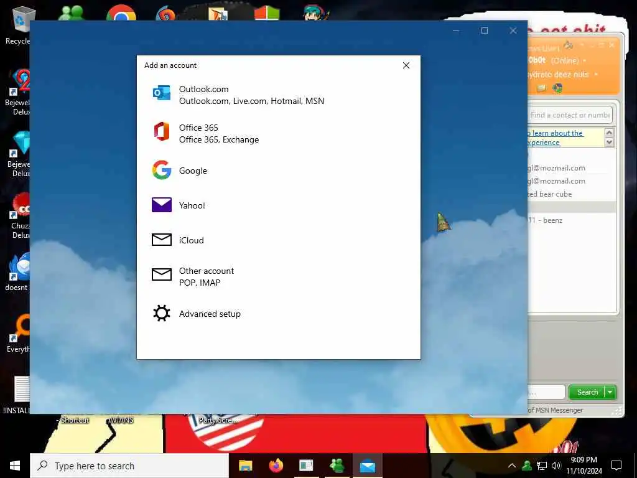The width and height of the screenshot is (637, 478).
Task: Open taskbar clock and date
Action: (584, 466)
